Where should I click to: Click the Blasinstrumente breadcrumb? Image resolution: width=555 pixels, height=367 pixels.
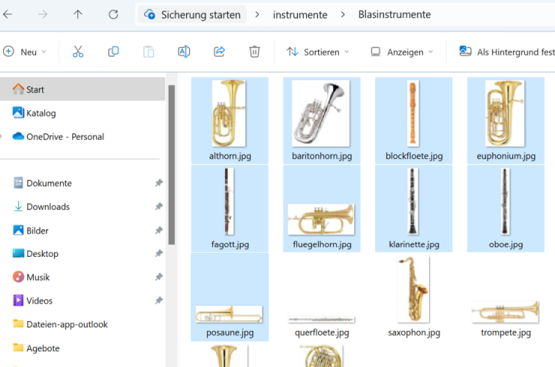(x=394, y=14)
